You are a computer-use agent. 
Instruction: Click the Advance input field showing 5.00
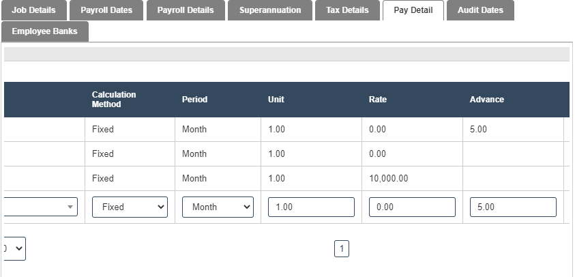tap(513, 207)
